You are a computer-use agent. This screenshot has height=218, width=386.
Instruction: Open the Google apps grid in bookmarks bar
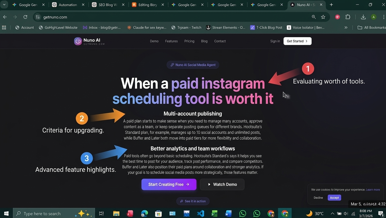click(4, 28)
